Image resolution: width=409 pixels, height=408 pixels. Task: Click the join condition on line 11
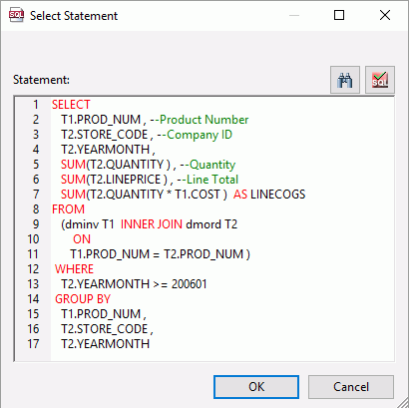160,254
